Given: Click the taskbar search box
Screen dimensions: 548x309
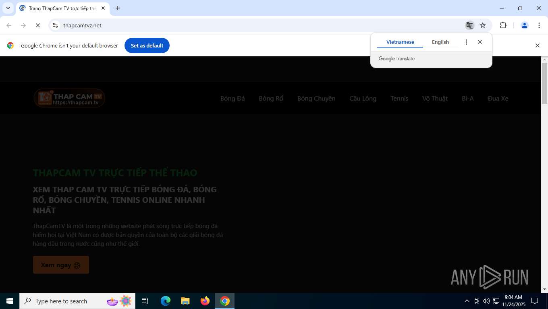Looking at the screenshot, I should 77,301.
